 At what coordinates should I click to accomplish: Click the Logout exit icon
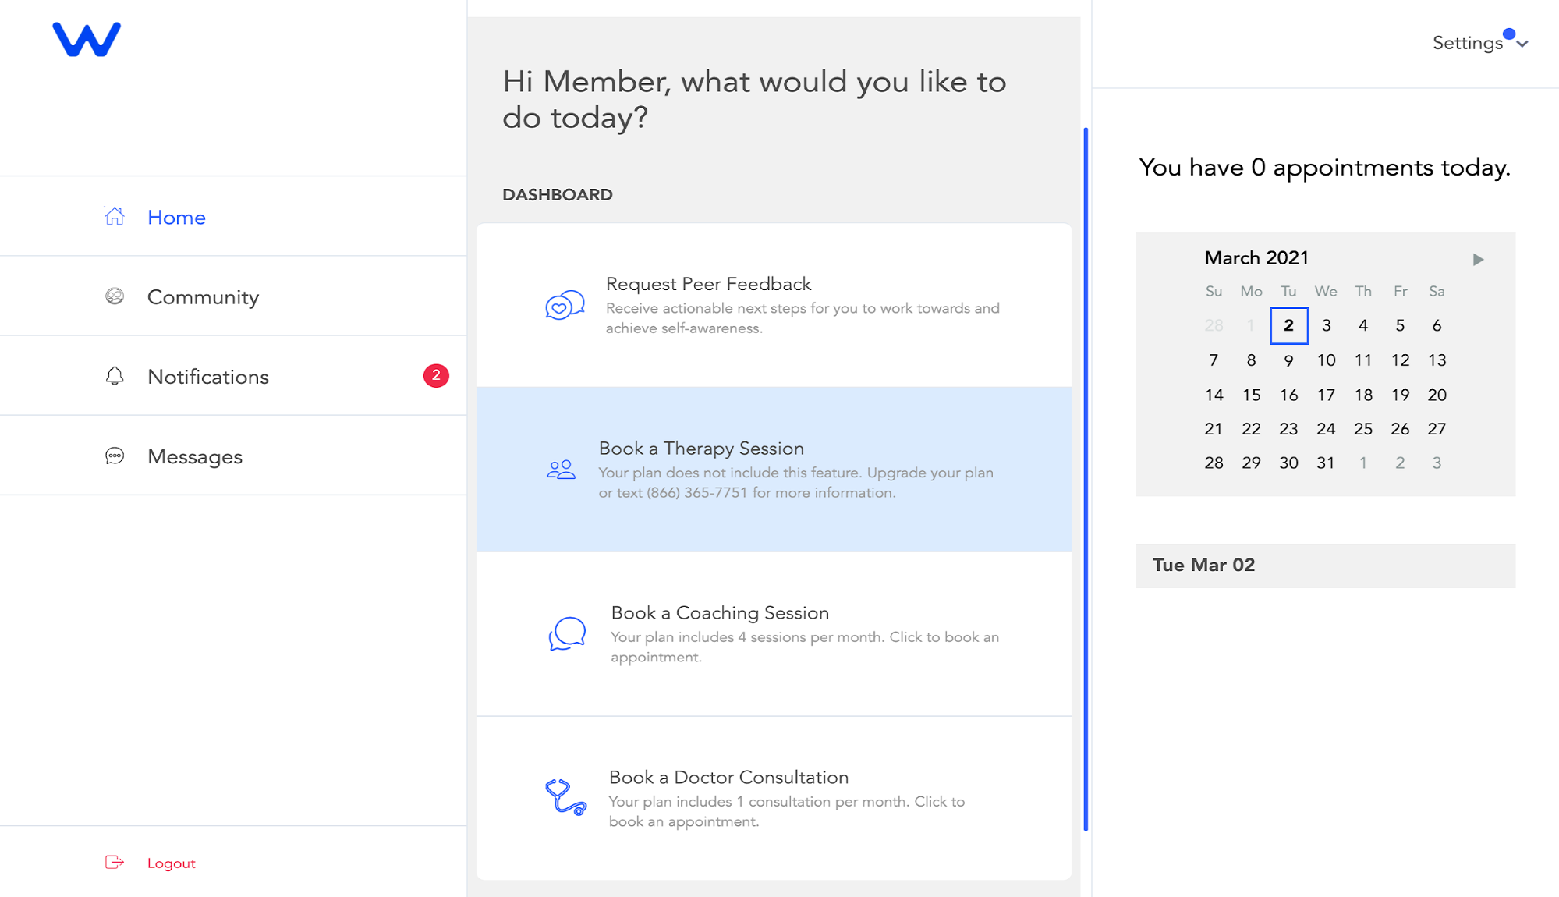115,862
